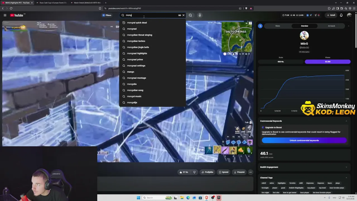Dislike the video with the thumbs-down button

(x=194, y=172)
